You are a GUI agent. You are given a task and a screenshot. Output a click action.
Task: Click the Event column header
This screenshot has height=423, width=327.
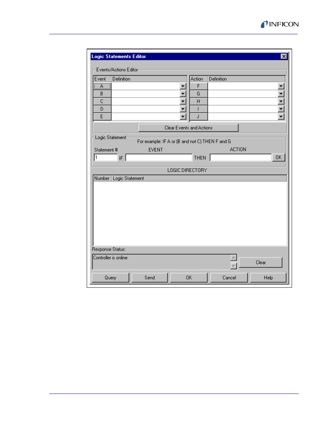[102, 79]
